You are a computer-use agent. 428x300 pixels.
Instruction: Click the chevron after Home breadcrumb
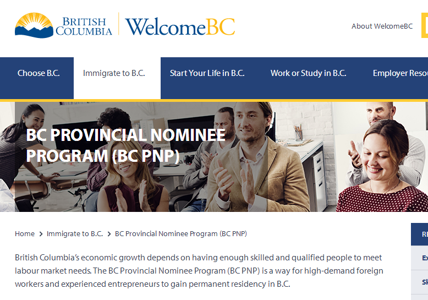(41, 234)
